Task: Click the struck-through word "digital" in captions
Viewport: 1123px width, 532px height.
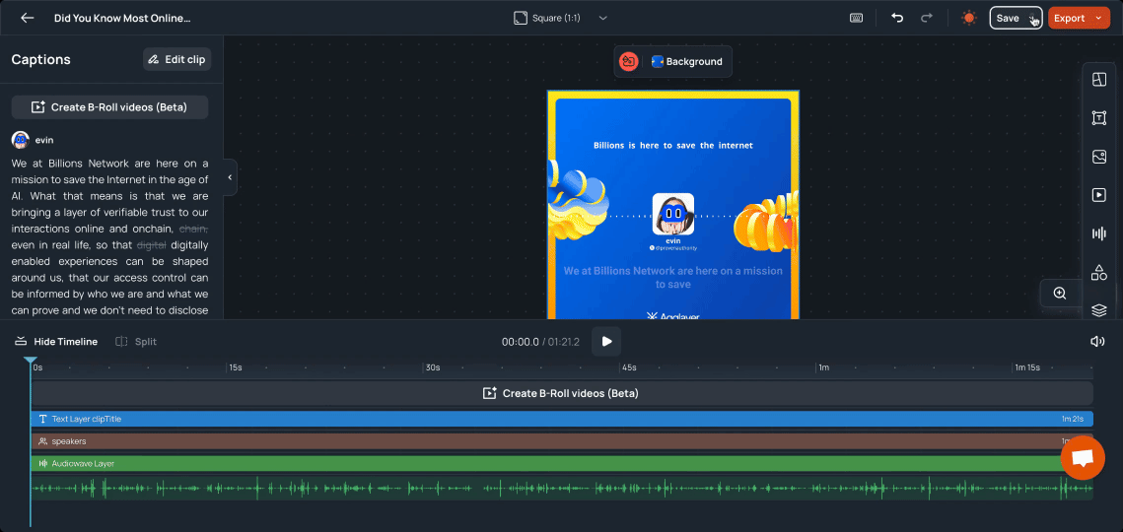Action: tap(151, 245)
